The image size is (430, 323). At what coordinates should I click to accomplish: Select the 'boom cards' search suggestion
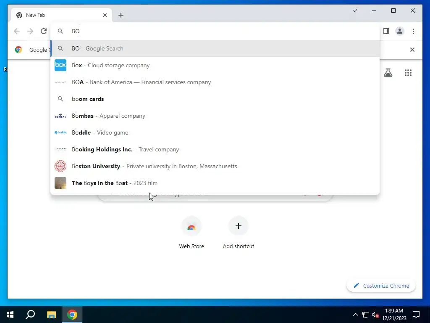(215, 99)
